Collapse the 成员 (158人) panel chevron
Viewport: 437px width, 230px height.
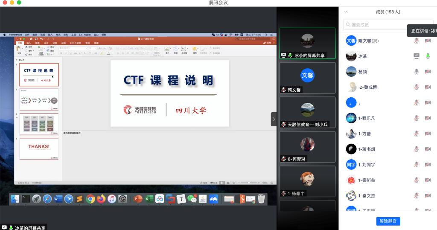(x=346, y=12)
